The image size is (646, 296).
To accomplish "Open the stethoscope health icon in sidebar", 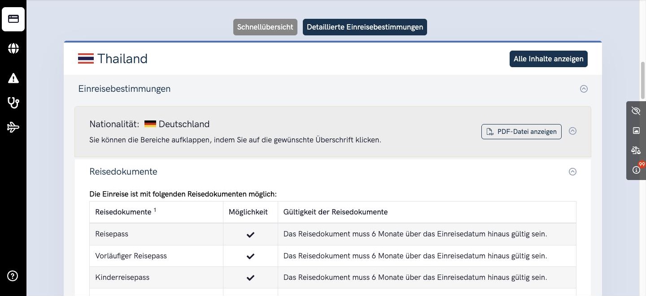I will [x=13, y=103].
